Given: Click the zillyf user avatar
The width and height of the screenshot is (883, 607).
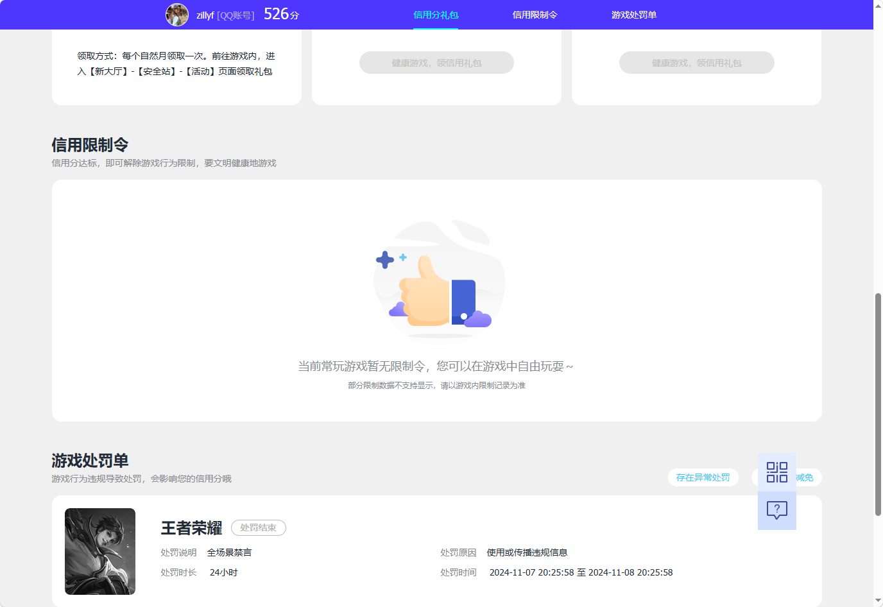Looking at the screenshot, I should coord(177,15).
